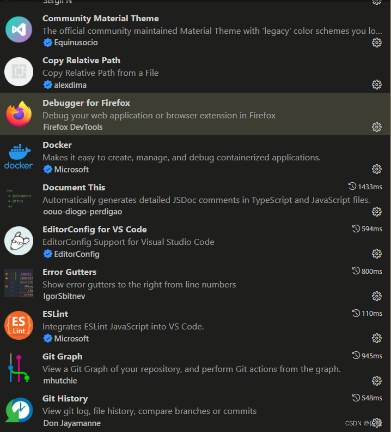Select the Debugger for Firefox extension title
The height and width of the screenshot is (432, 391).
coord(87,103)
